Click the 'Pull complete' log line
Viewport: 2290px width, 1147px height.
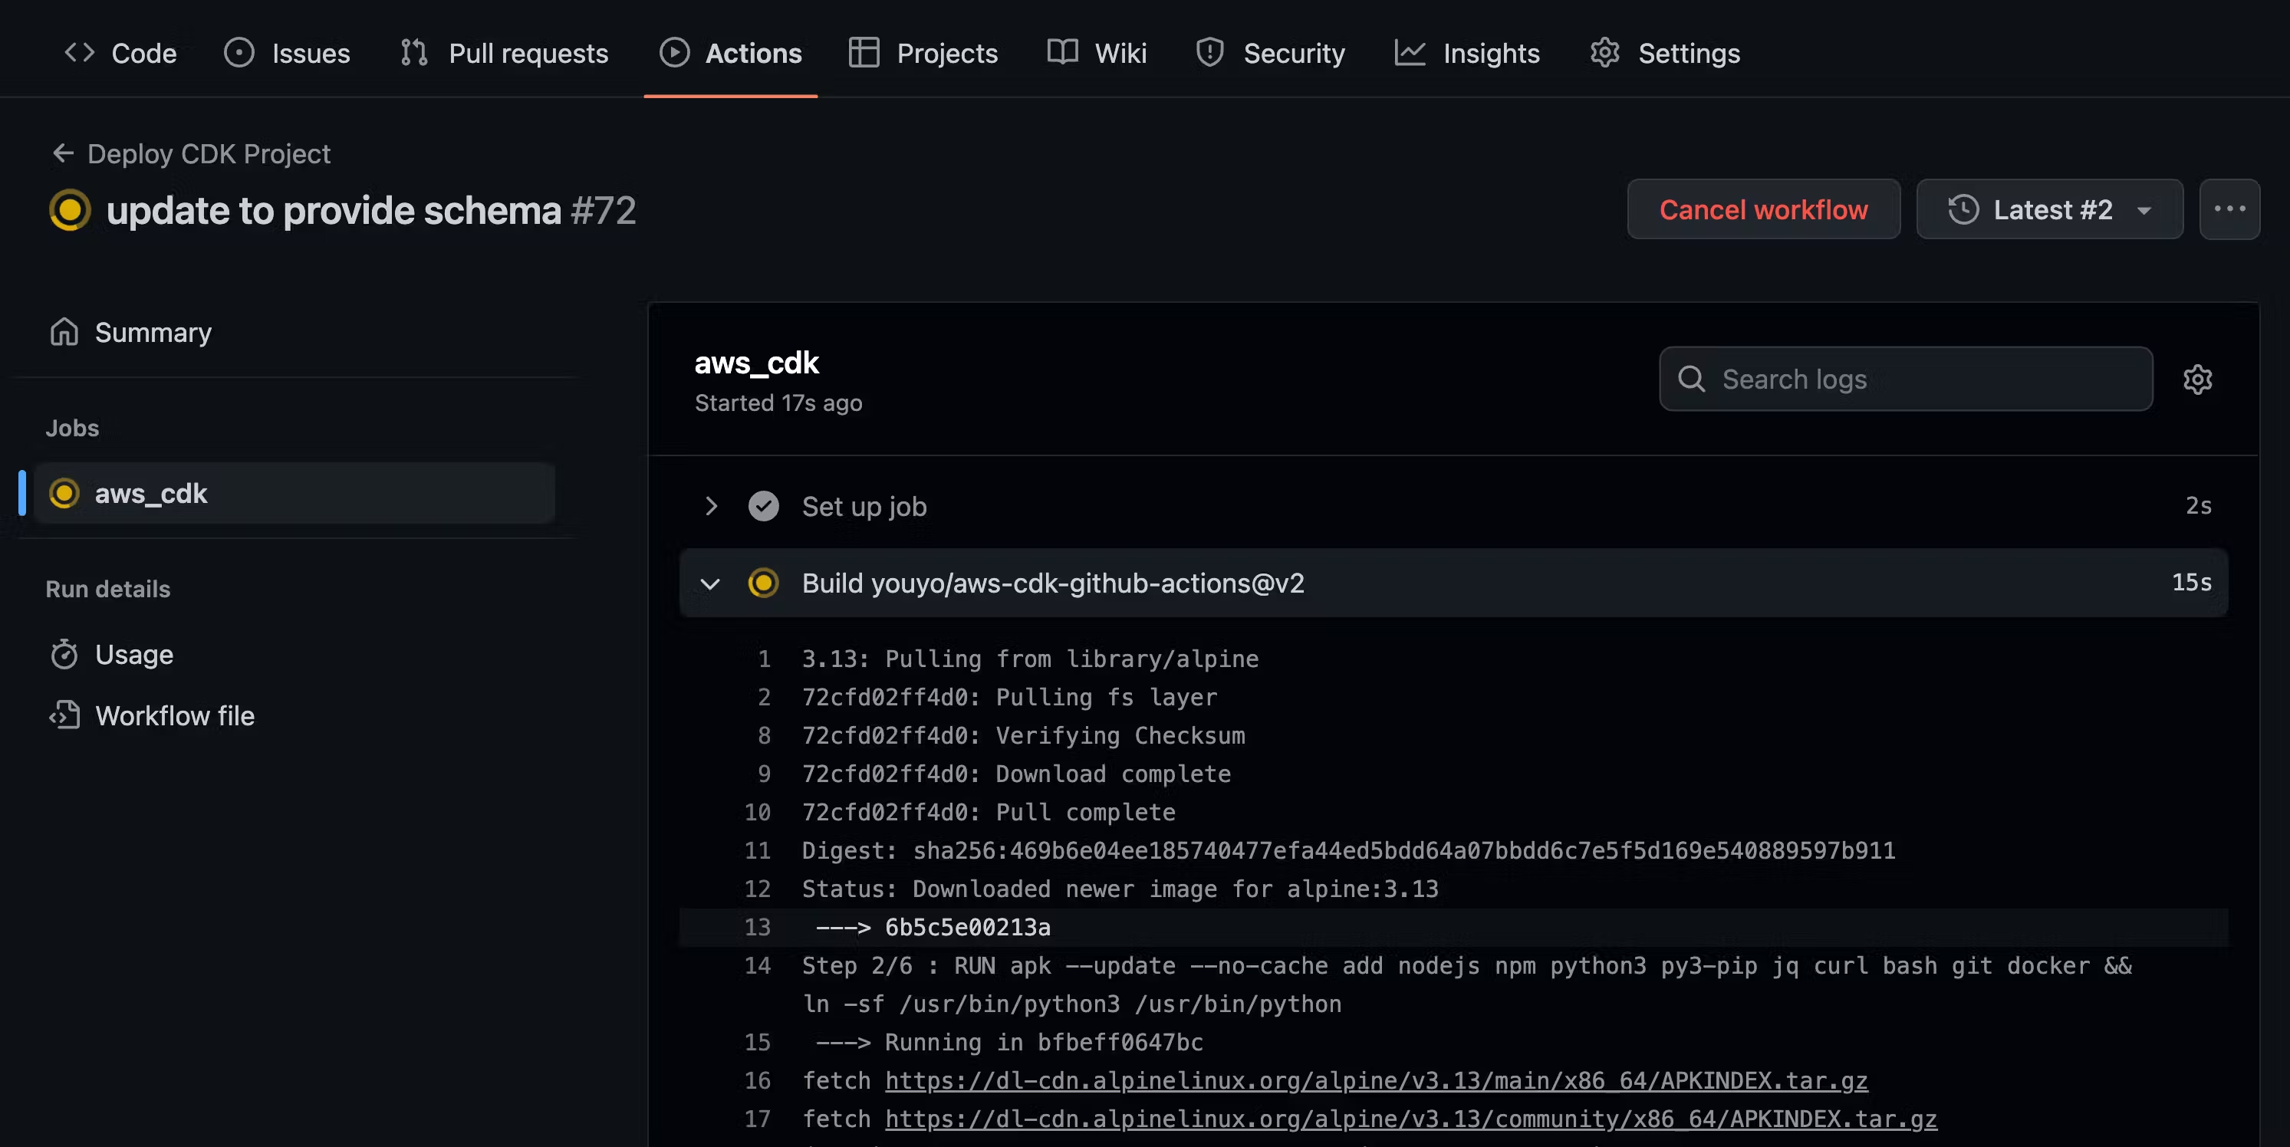(x=989, y=812)
